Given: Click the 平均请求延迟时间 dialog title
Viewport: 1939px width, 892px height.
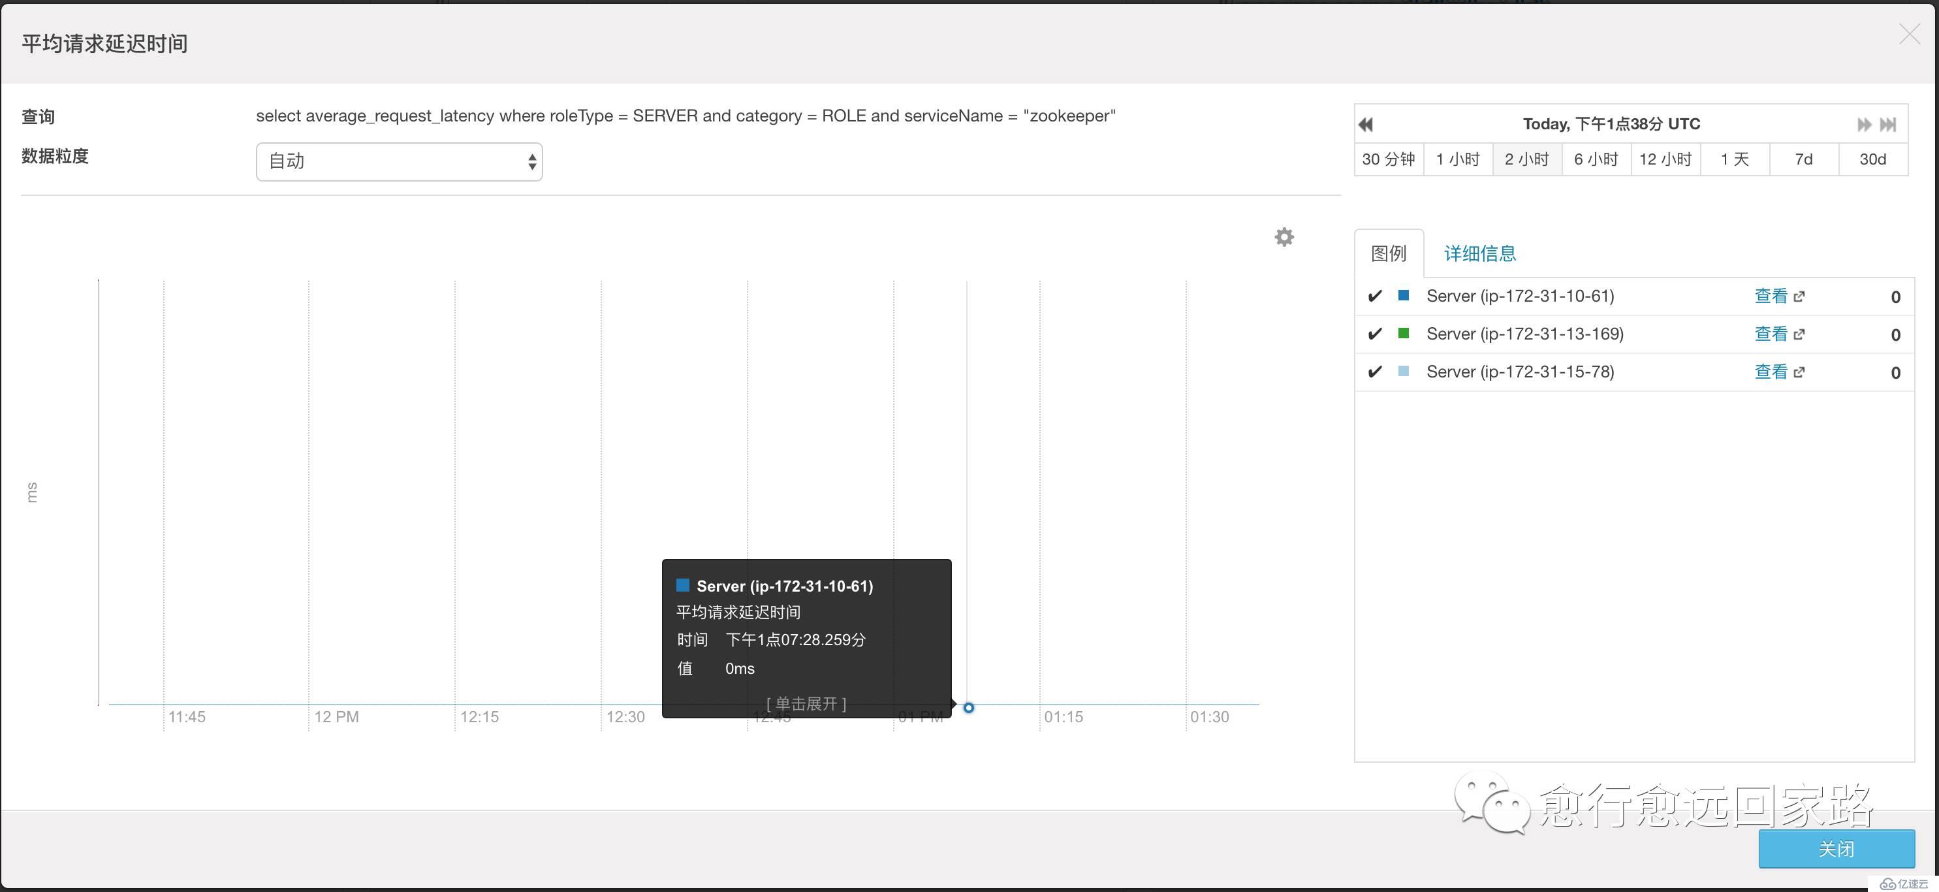Looking at the screenshot, I should click(104, 44).
